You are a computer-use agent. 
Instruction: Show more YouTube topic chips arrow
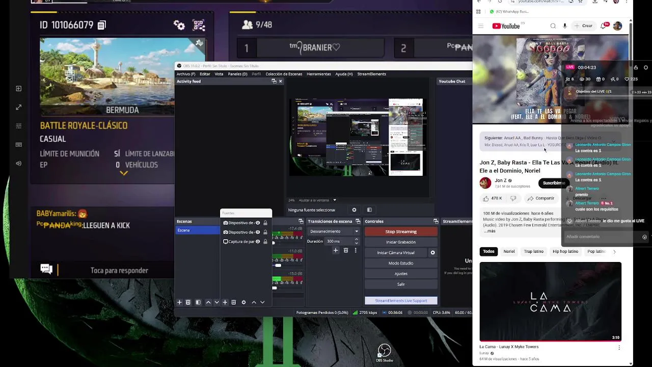coord(614,251)
